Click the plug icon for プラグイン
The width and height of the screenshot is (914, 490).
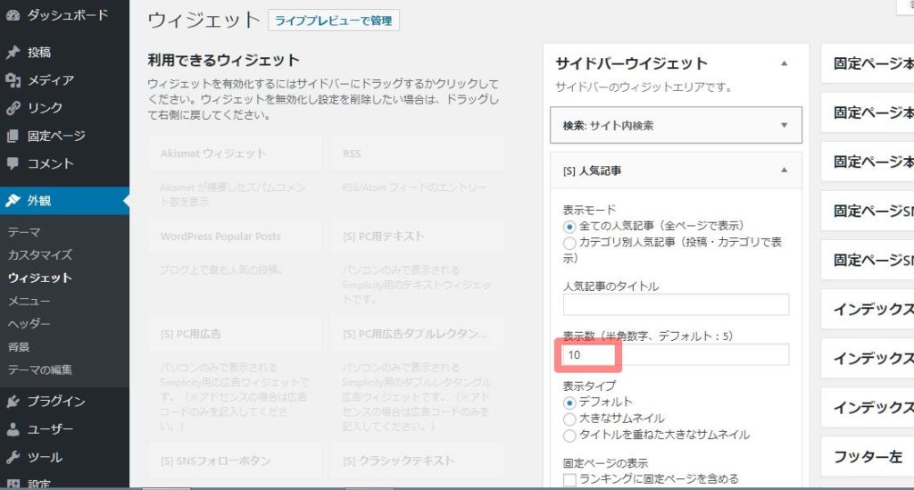coord(12,402)
